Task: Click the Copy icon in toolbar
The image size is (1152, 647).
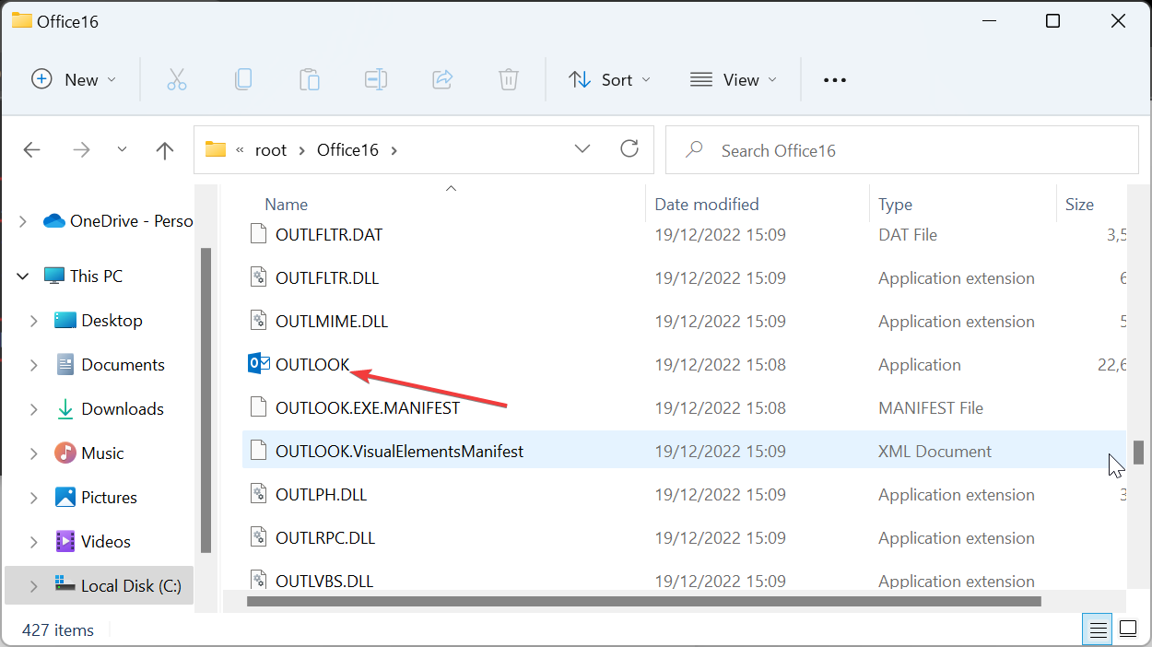Action: pos(243,80)
